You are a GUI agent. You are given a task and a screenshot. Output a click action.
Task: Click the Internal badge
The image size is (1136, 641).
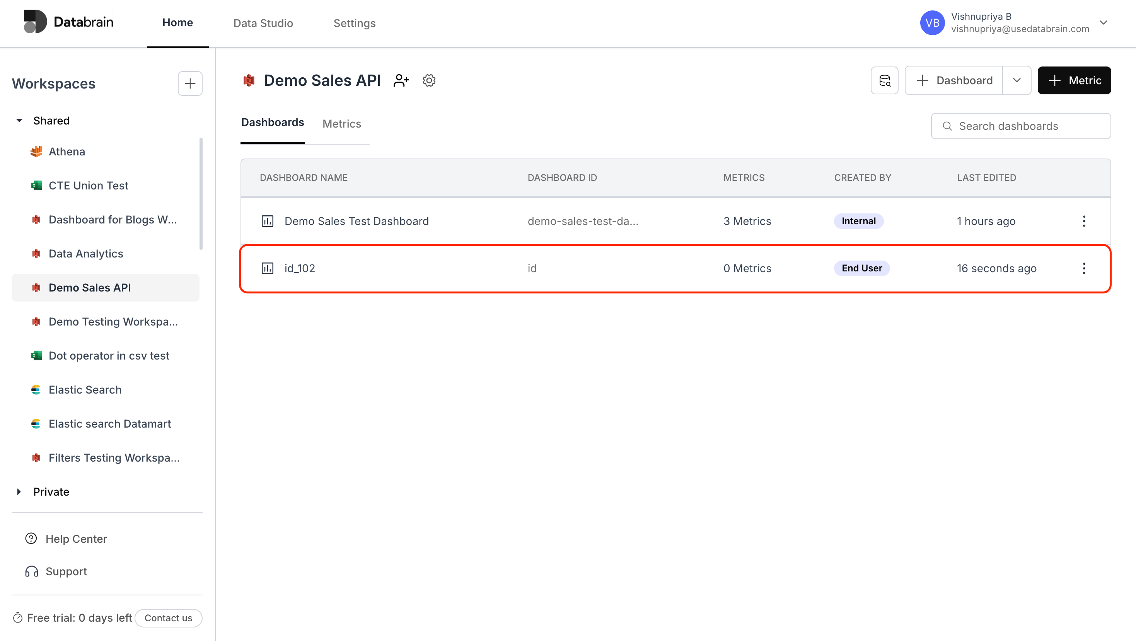tap(859, 221)
